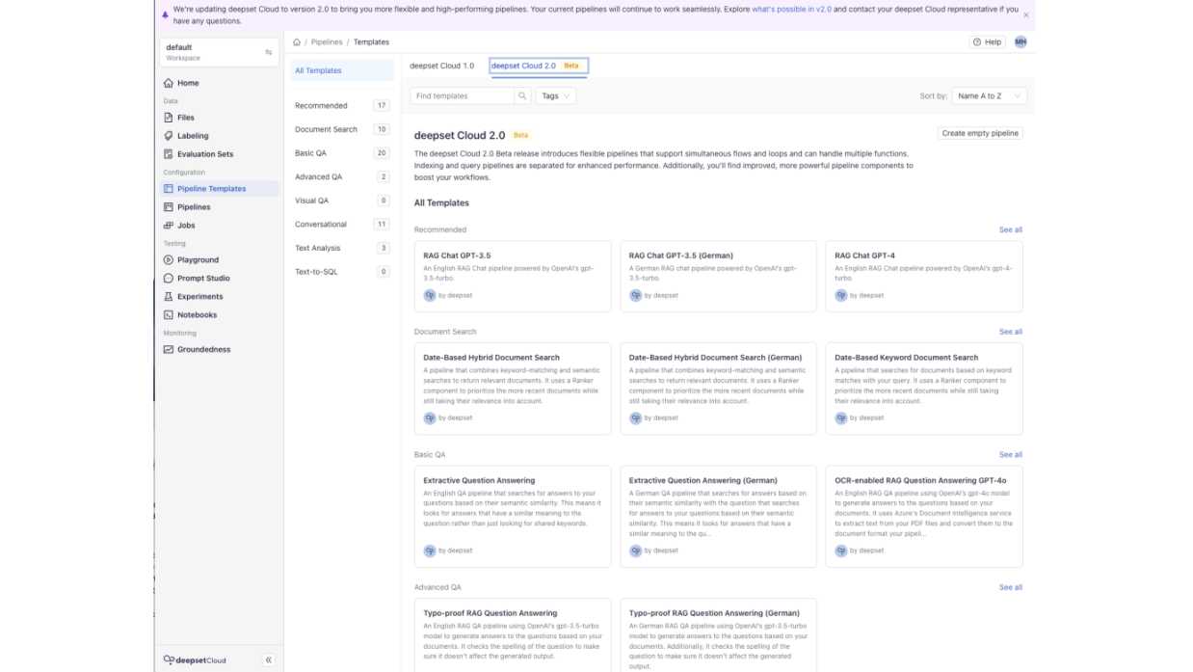Switch to deepset Cloud 1.0 tab
The image size is (1193, 672).
(x=441, y=66)
